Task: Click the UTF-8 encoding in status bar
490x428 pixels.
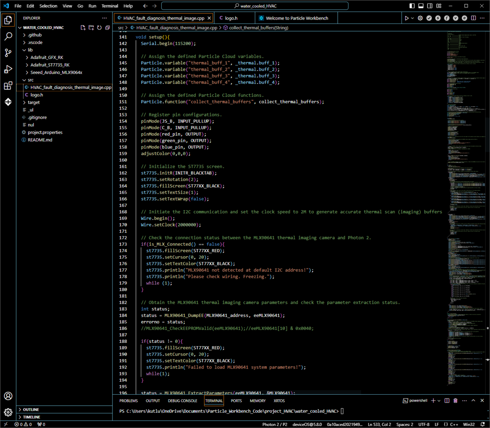Action: tap(424, 425)
